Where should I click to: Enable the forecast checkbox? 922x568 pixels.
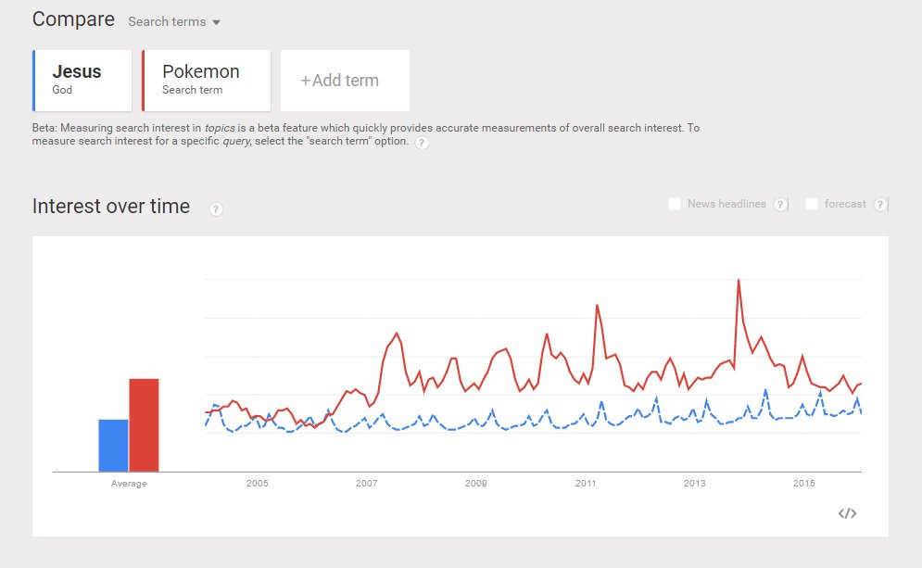(x=812, y=204)
